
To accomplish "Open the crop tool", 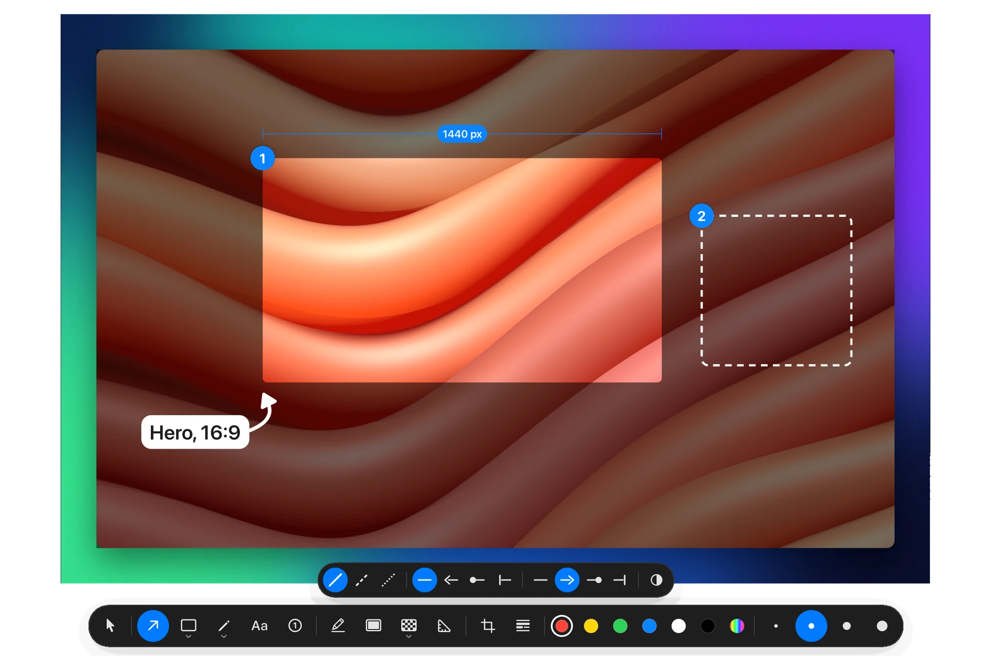I will 488,626.
